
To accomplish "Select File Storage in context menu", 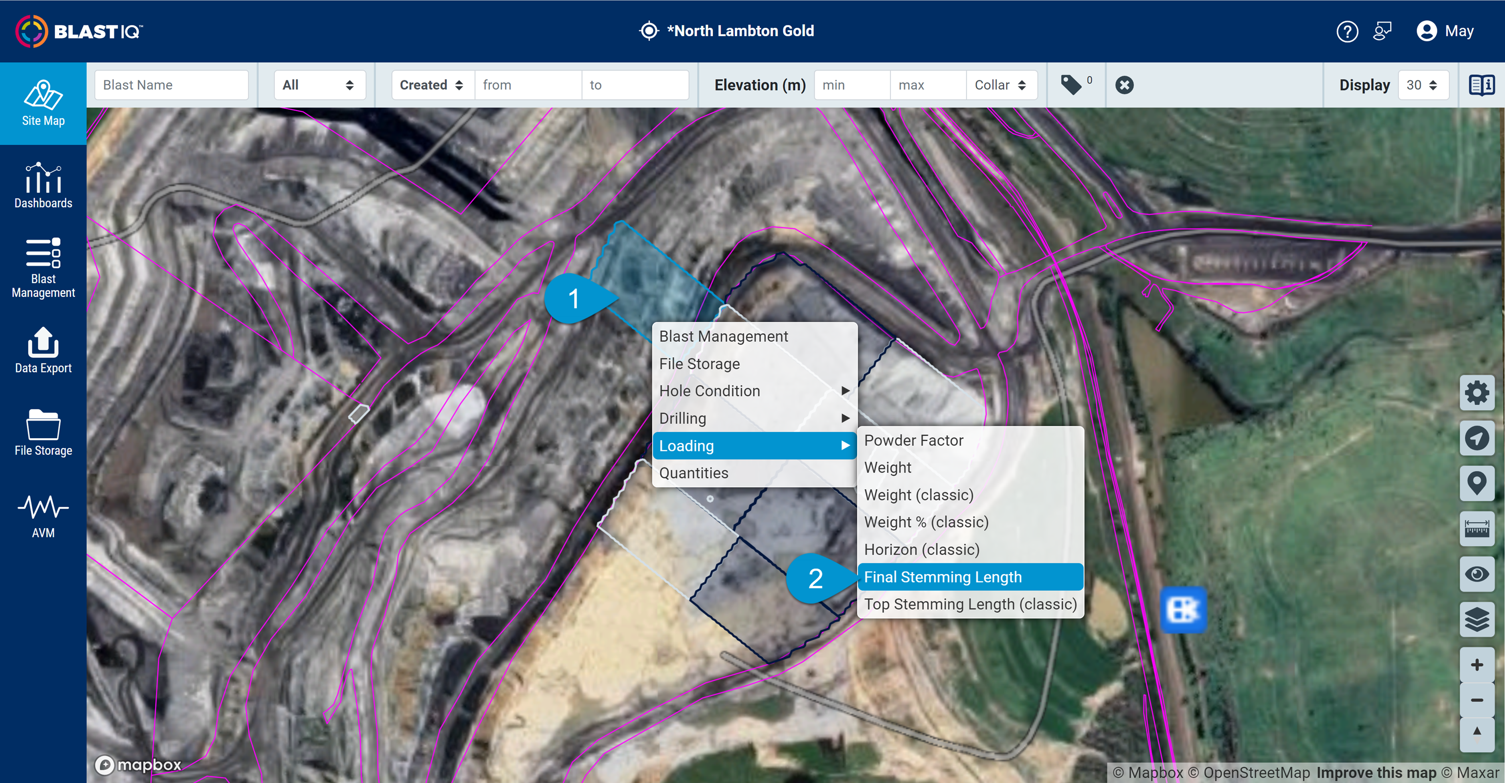I will (754, 363).
